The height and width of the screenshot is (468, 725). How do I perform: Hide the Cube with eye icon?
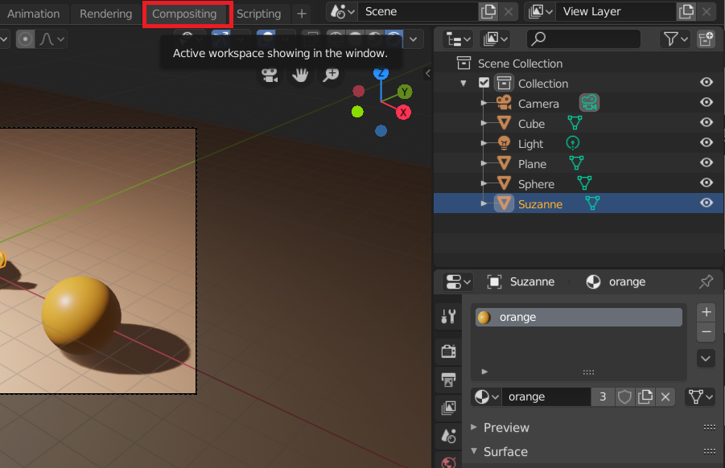(706, 122)
